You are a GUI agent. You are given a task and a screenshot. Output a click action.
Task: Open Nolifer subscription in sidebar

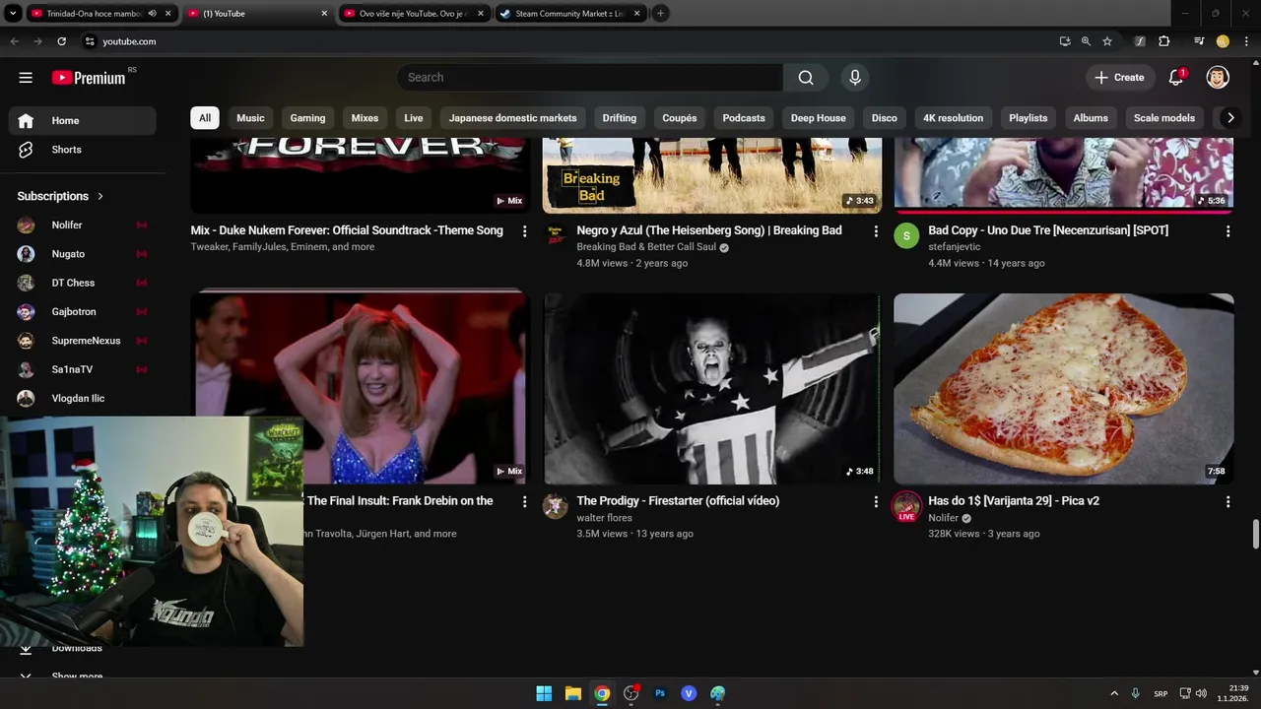[x=83, y=225]
